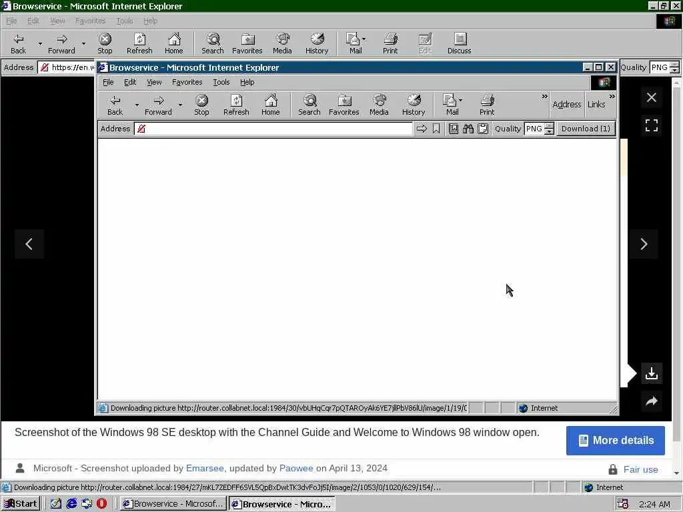The image size is (683, 512).
Task: Click Home in the background window toolbar
Action: 174,43
